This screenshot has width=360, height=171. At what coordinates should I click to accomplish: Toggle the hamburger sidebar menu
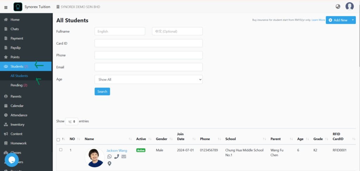pos(6,7)
